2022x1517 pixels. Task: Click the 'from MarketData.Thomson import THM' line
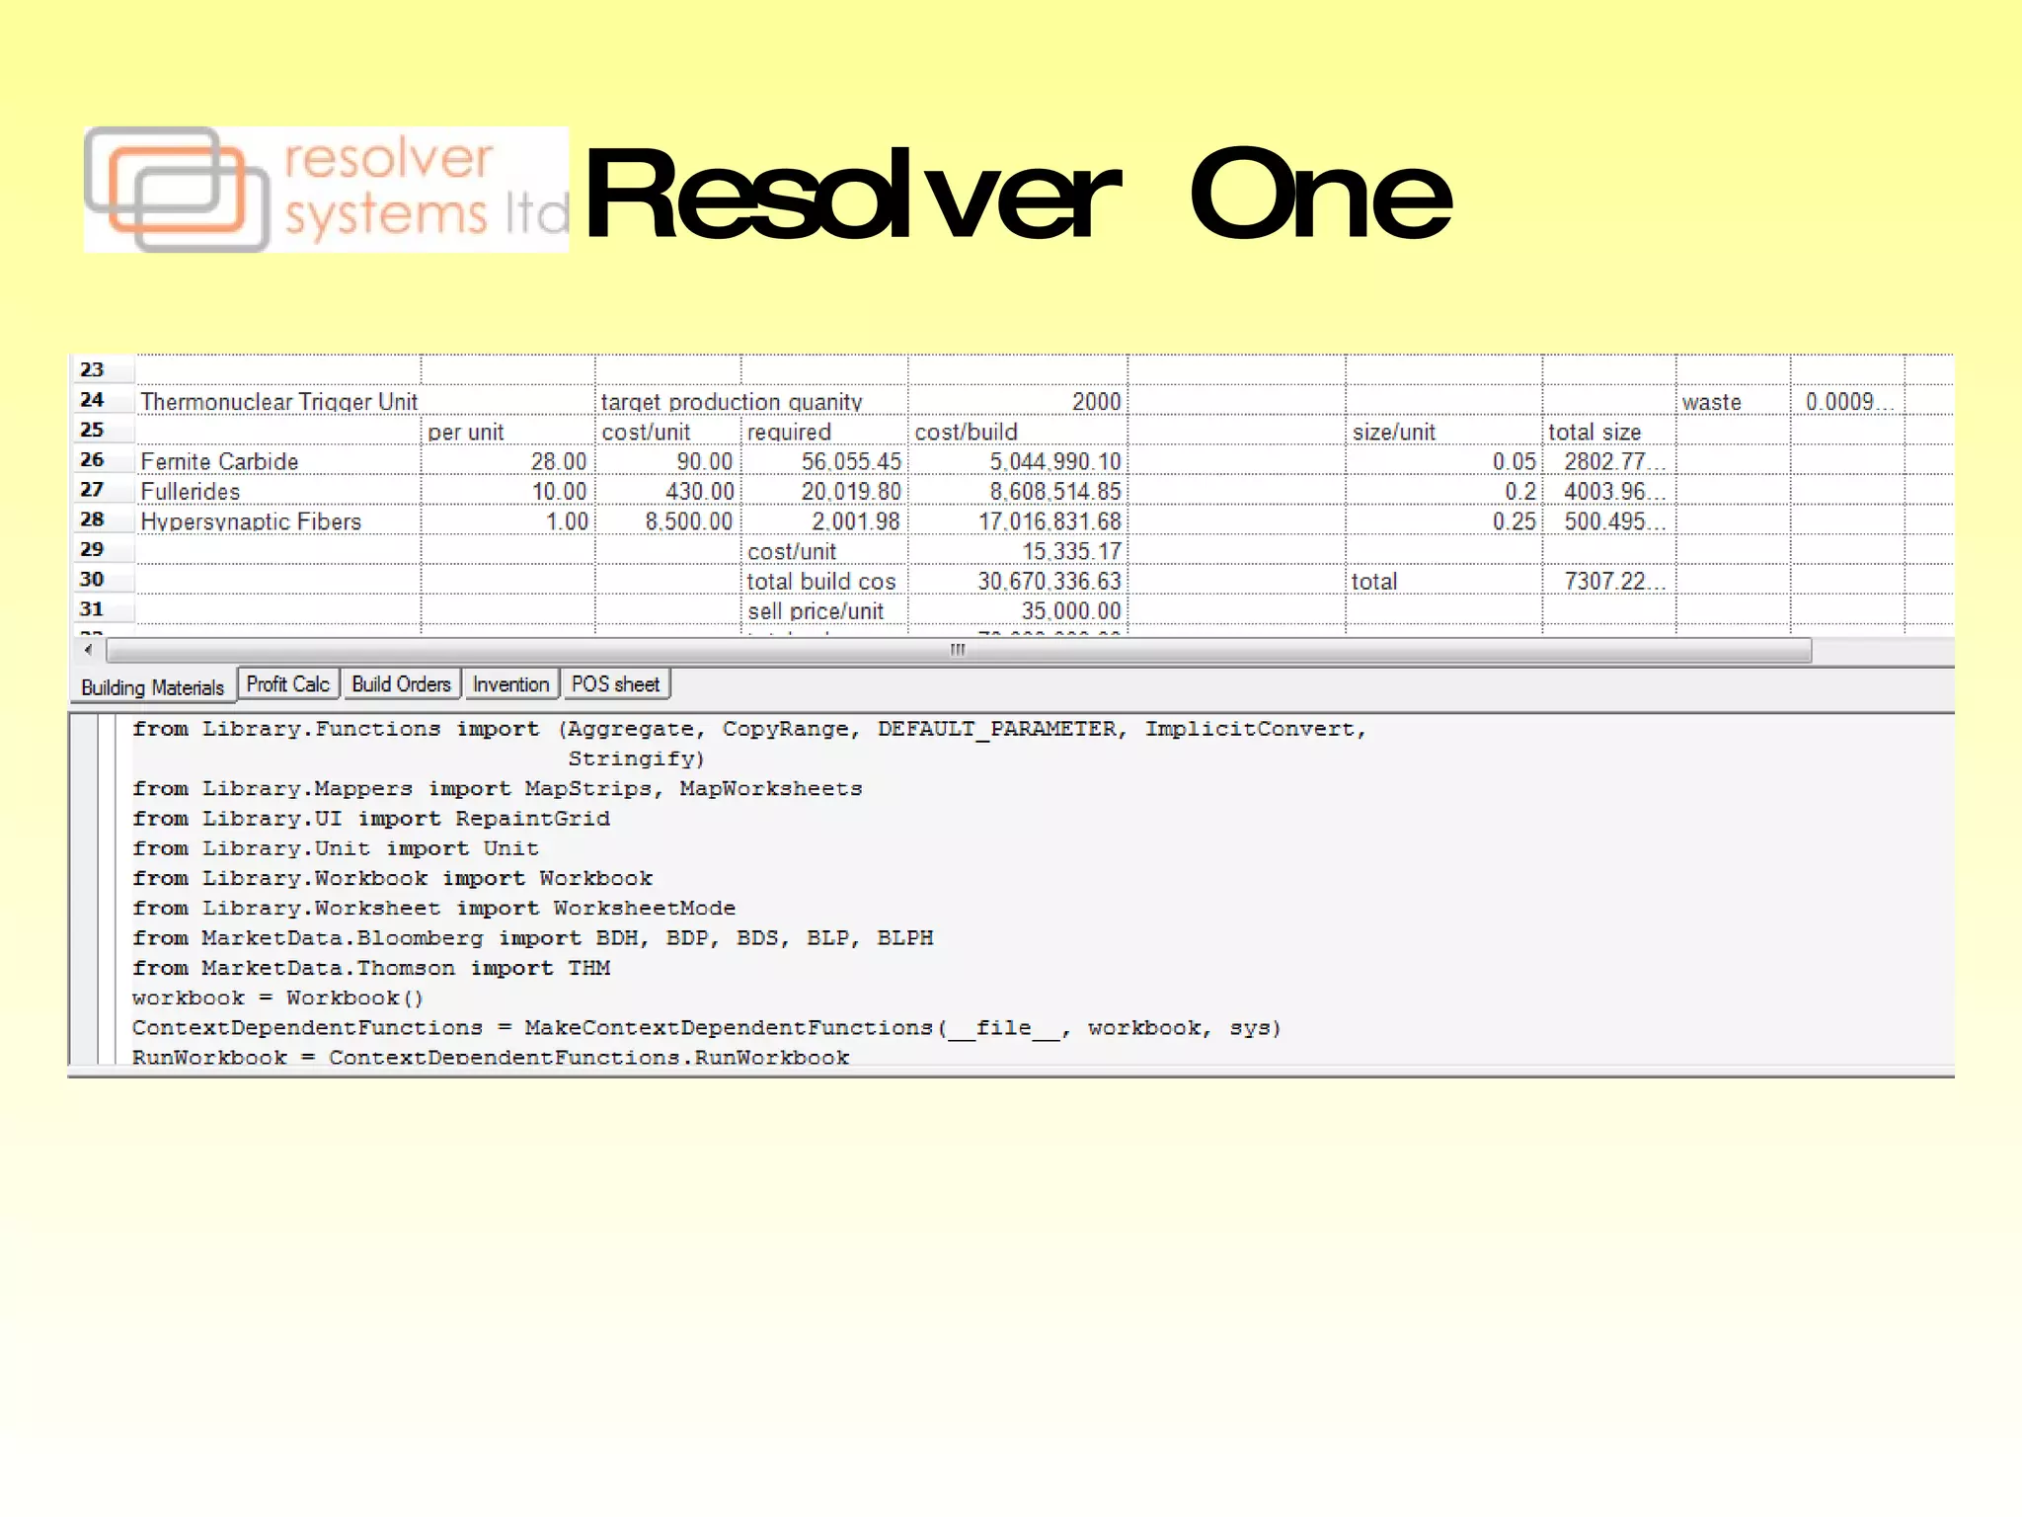click(371, 968)
